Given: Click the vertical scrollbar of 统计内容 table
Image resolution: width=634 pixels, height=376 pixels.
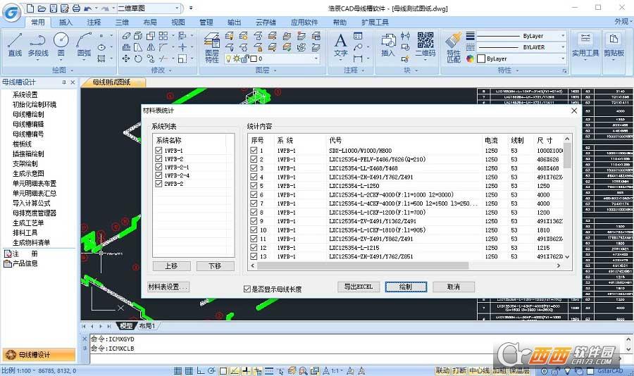Looking at the screenshot, I should [567, 156].
